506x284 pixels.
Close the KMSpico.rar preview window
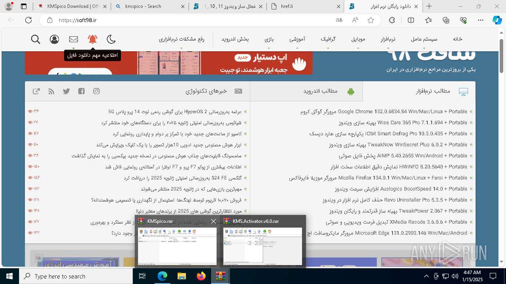point(213,221)
